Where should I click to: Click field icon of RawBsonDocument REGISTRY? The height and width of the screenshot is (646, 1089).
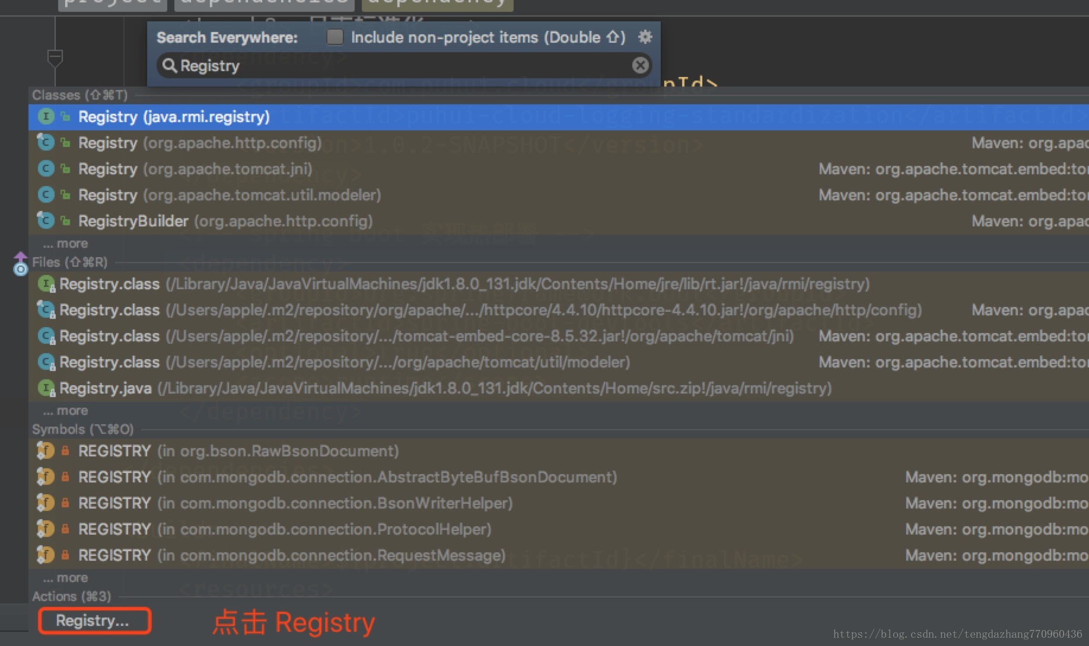[46, 451]
